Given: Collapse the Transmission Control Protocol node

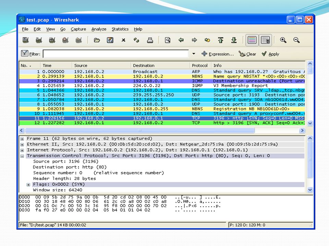Looking at the screenshot, I should tap(22, 156).
